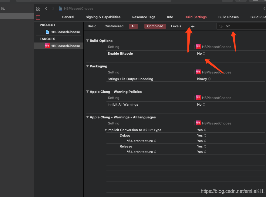
Task: Open Yes value popup for Release *64 architecture
Action: [x=201, y=152]
